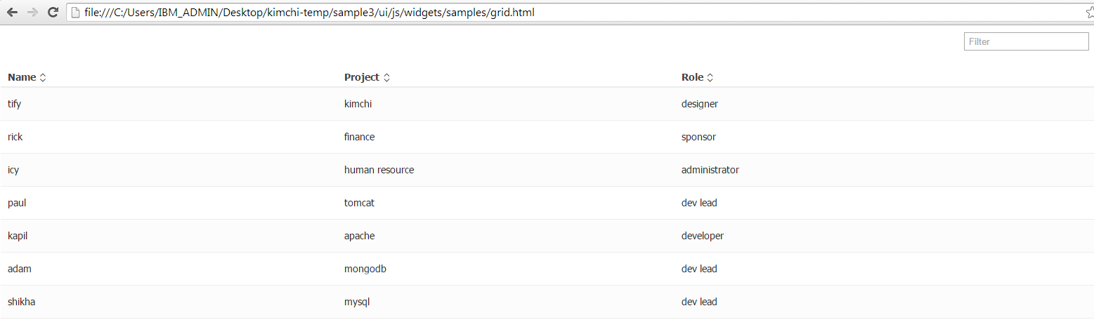Sort grid by Project column arrows
The width and height of the screenshot is (1094, 320).
coord(386,78)
